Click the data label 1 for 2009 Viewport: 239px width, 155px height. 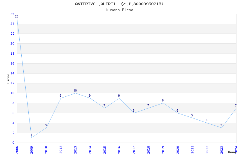(31, 135)
